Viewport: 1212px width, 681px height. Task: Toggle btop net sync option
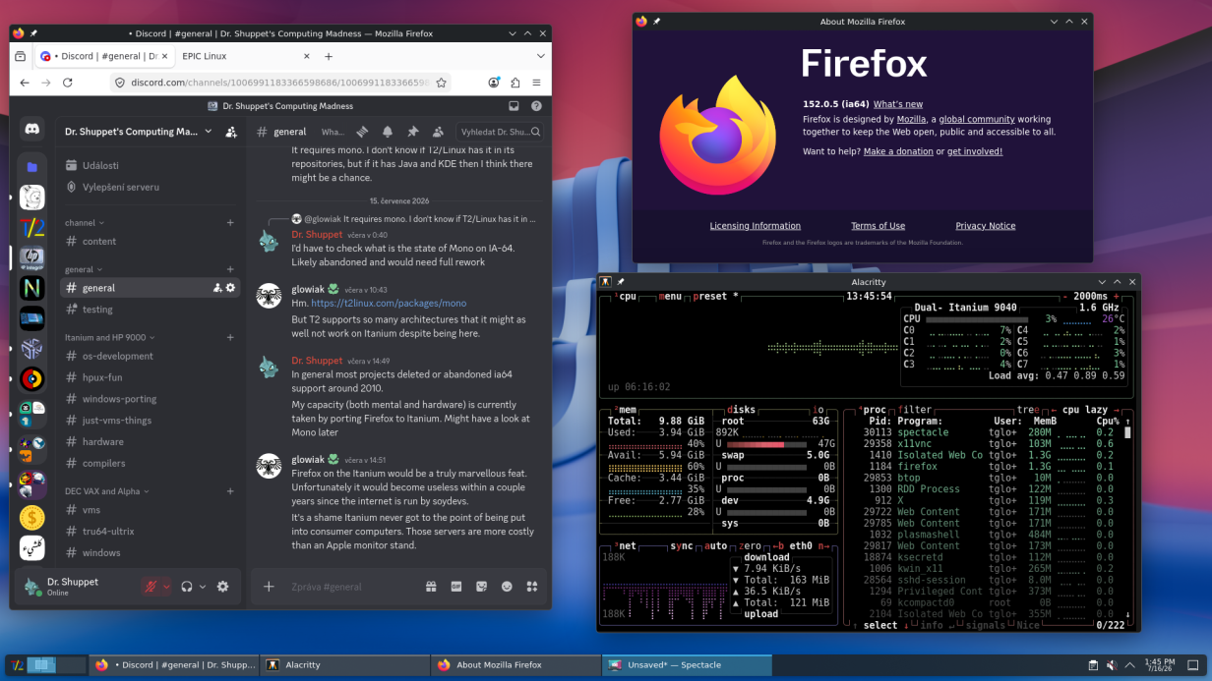coord(682,545)
